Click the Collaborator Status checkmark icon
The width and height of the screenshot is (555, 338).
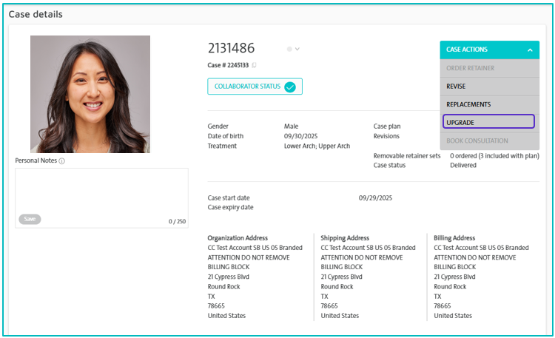[x=290, y=87]
